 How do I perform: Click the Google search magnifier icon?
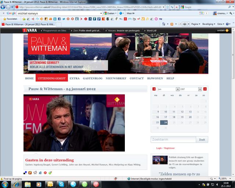(x=229, y=7)
